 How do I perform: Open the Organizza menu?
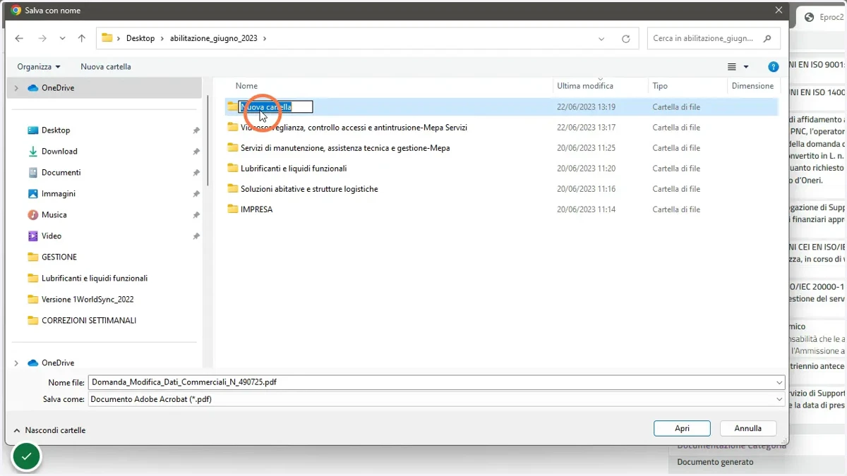[x=39, y=66]
